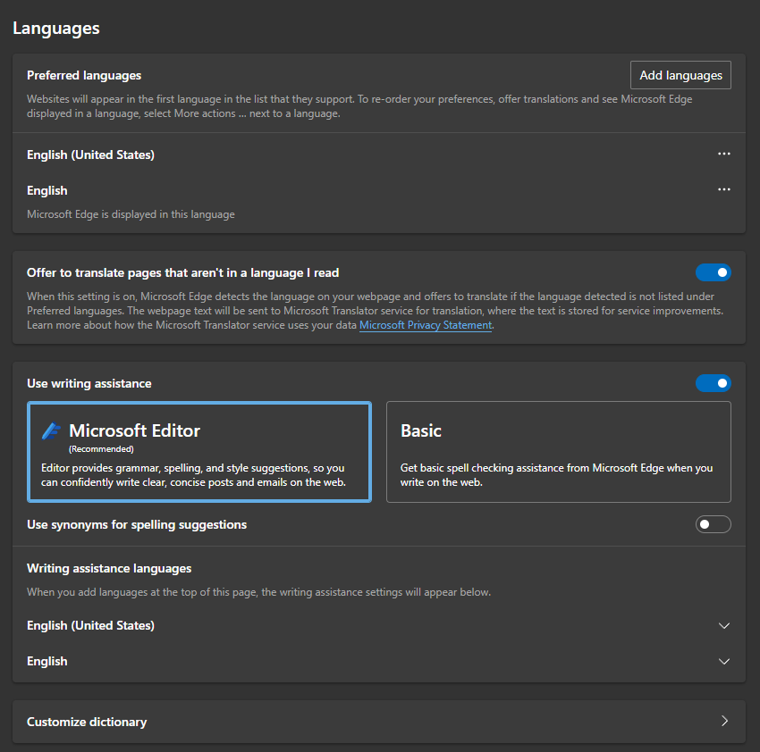
Task: Open More actions for the English display language
Action: [x=723, y=190]
